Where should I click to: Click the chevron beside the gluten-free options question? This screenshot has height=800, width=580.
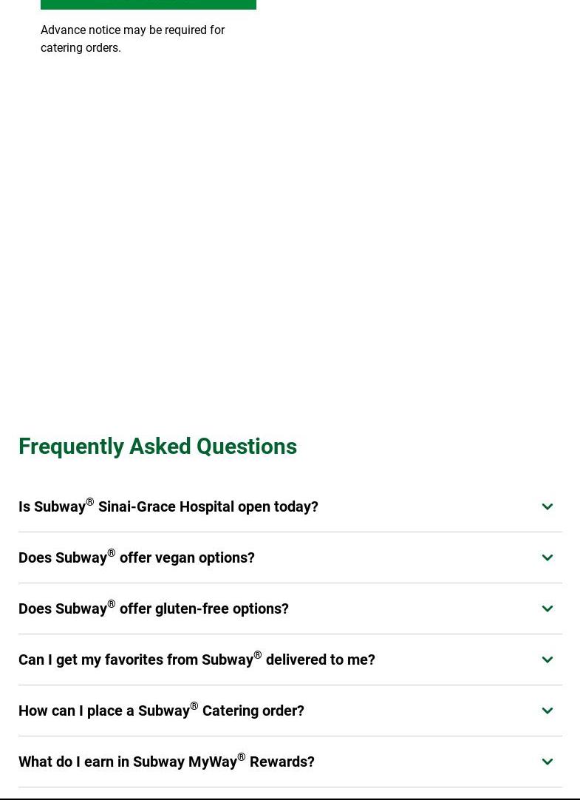547,609
